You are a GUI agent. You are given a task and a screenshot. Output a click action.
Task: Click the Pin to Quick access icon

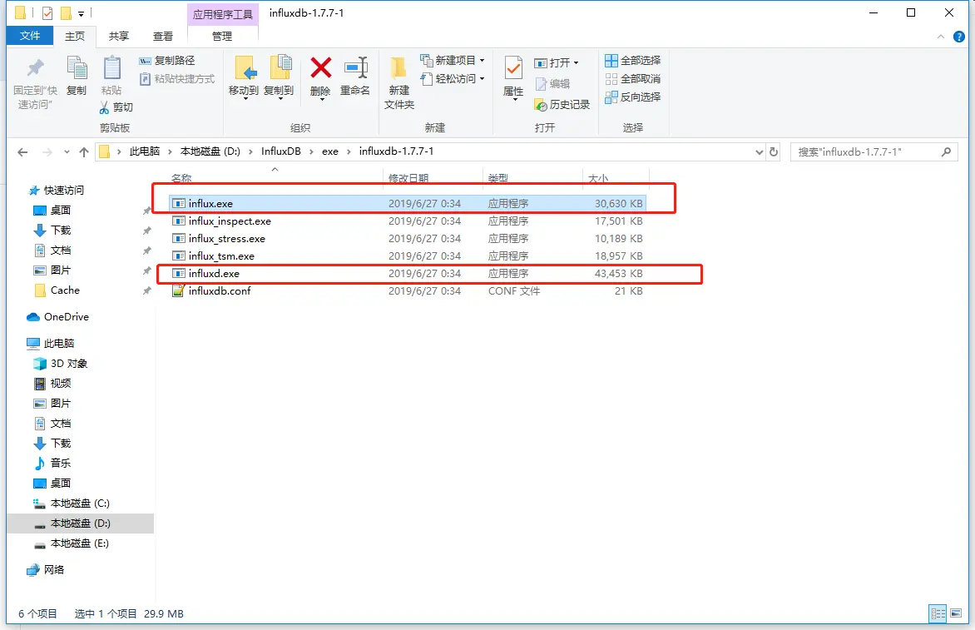point(36,68)
